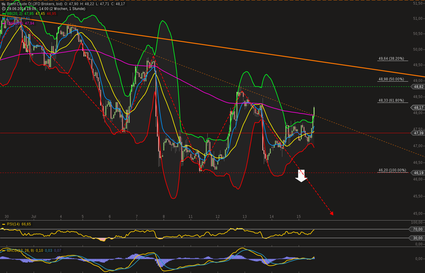Viewport: 425px width, 273px height.
Task: Click the low value L: 47,71
Action: coord(102,4)
